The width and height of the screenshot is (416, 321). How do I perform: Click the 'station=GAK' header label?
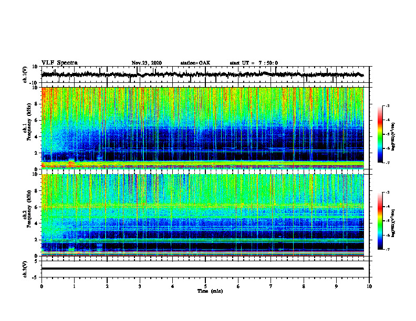(195, 63)
